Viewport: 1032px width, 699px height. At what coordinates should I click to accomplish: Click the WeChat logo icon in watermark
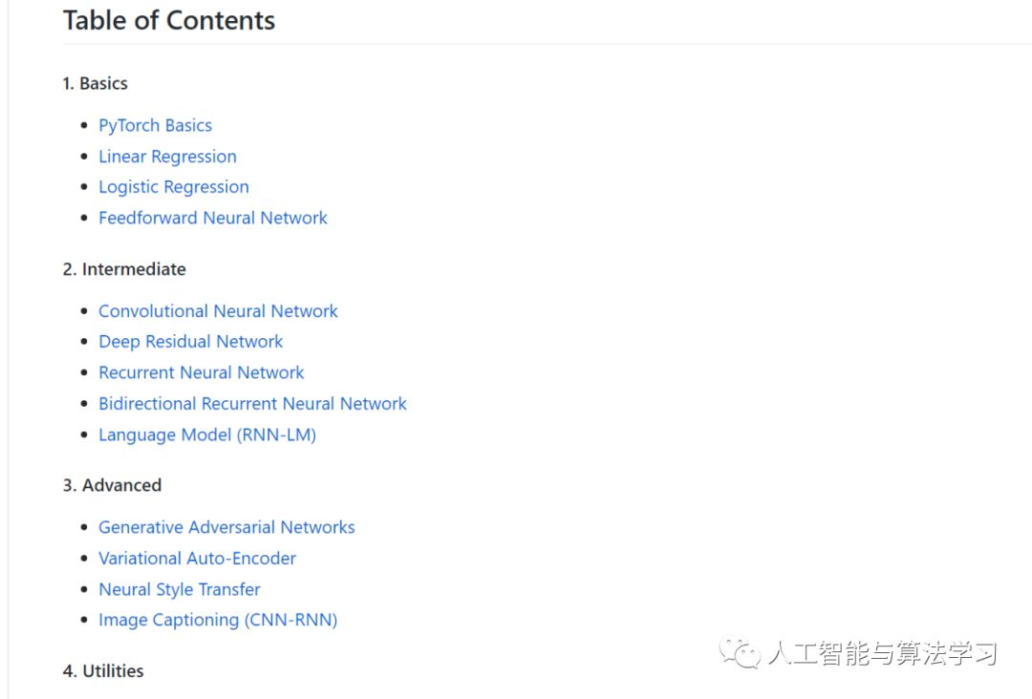pyautogui.click(x=742, y=653)
